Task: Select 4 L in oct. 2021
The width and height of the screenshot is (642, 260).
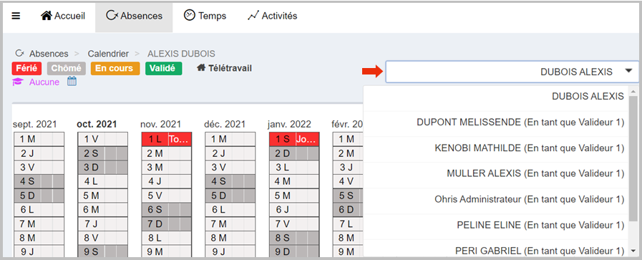Action: pyautogui.click(x=103, y=181)
